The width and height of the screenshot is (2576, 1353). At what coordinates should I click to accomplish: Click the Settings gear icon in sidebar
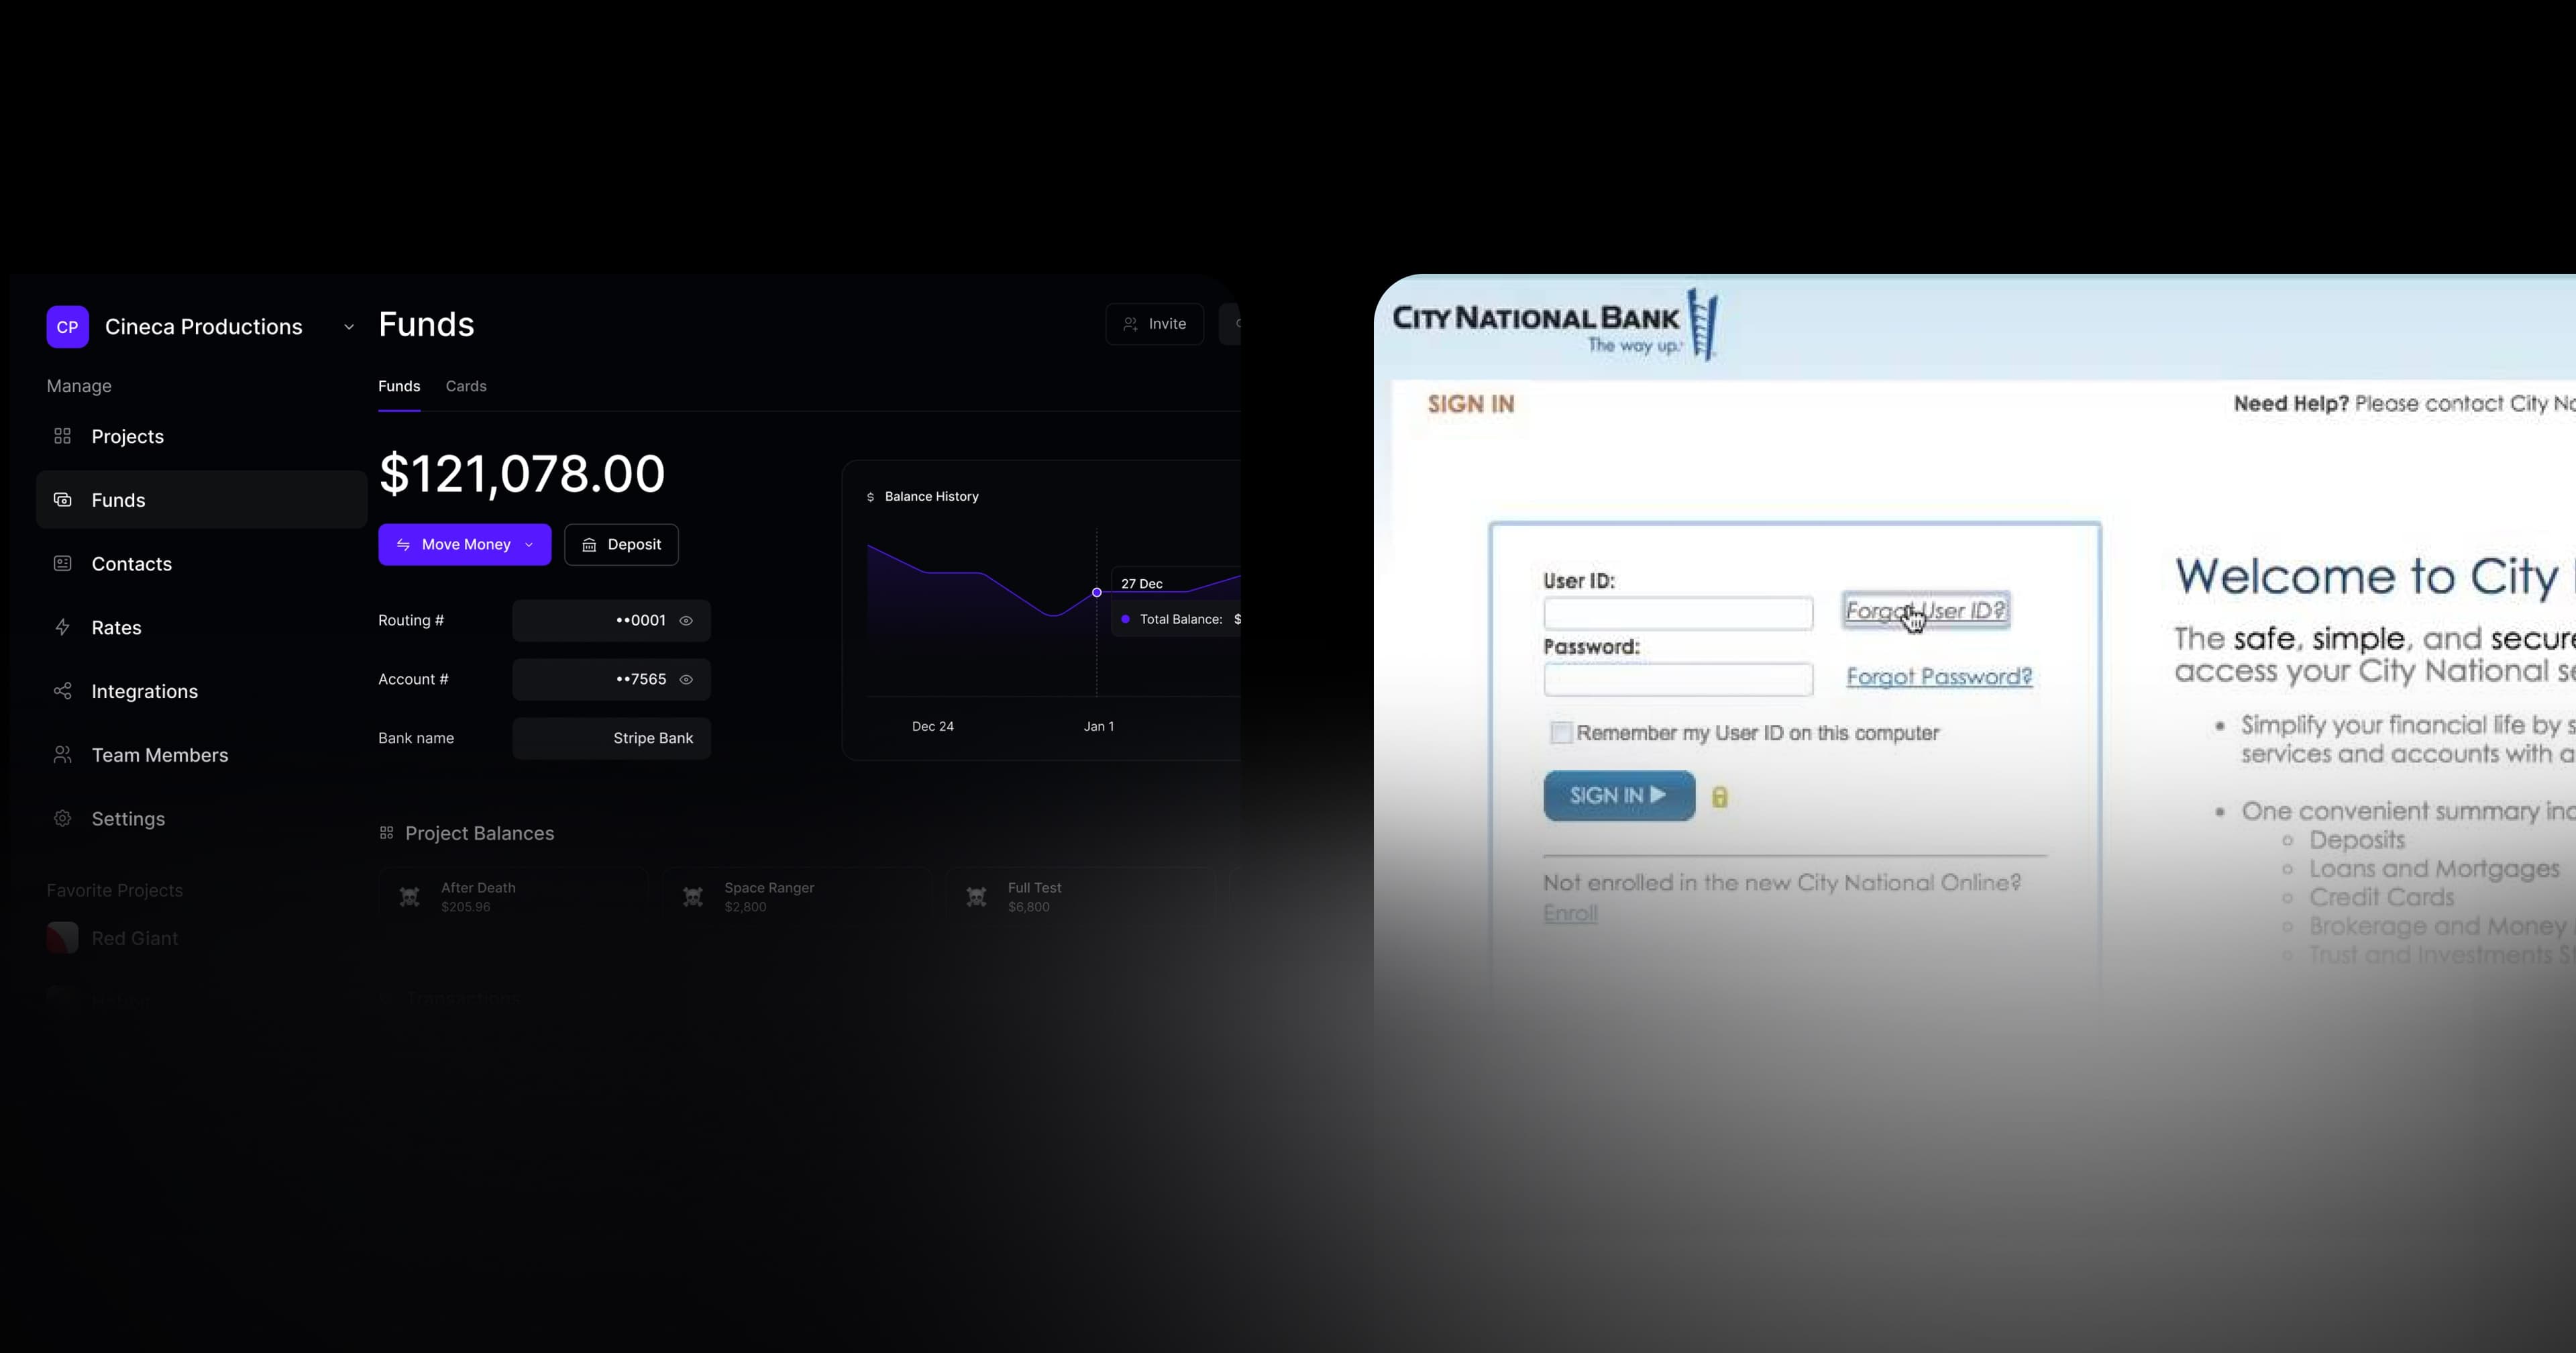tap(62, 819)
